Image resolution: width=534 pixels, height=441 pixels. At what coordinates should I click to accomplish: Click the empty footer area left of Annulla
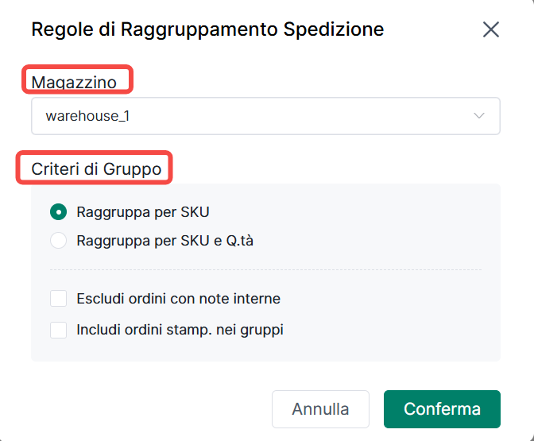pos(143,409)
